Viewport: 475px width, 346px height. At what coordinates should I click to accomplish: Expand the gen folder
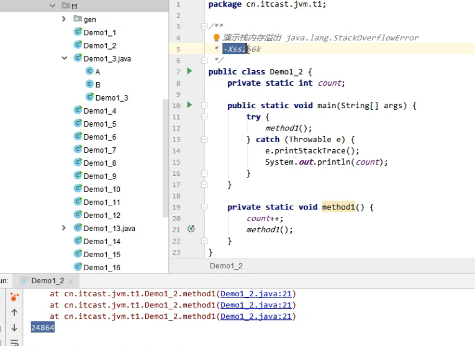tap(63, 19)
